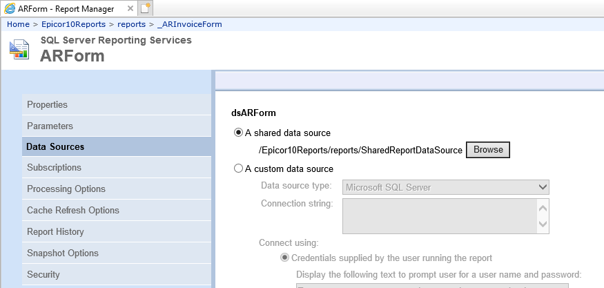Switch to the Properties tab
This screenshot has width=604, height=288.
click(x=117, y=104)
